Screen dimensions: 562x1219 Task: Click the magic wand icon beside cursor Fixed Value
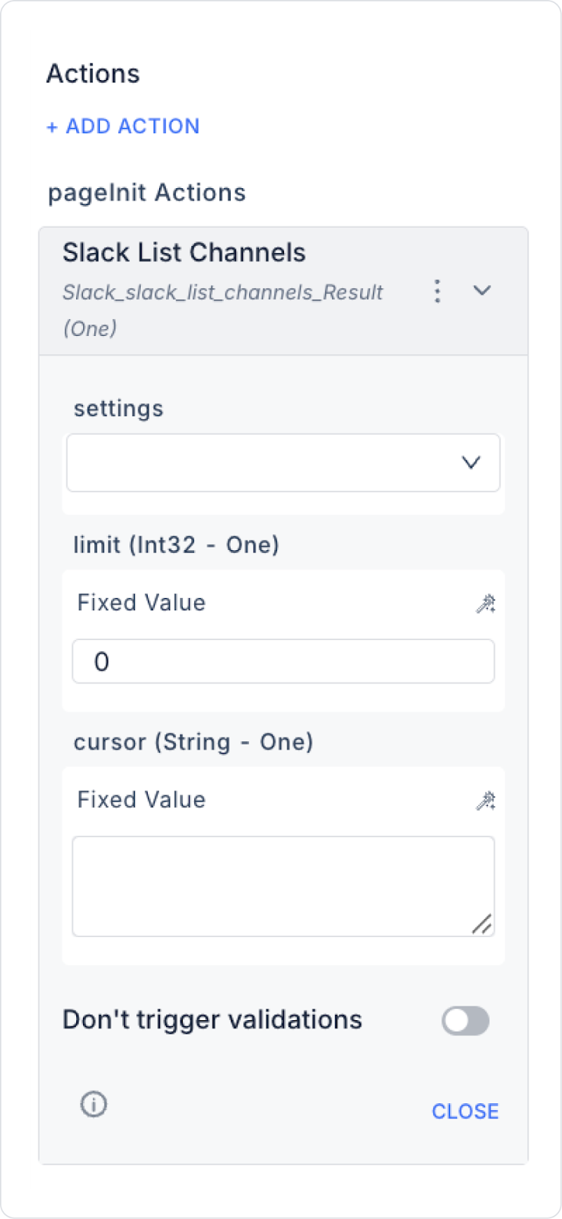pyautogui.click(x=485, y=801)
